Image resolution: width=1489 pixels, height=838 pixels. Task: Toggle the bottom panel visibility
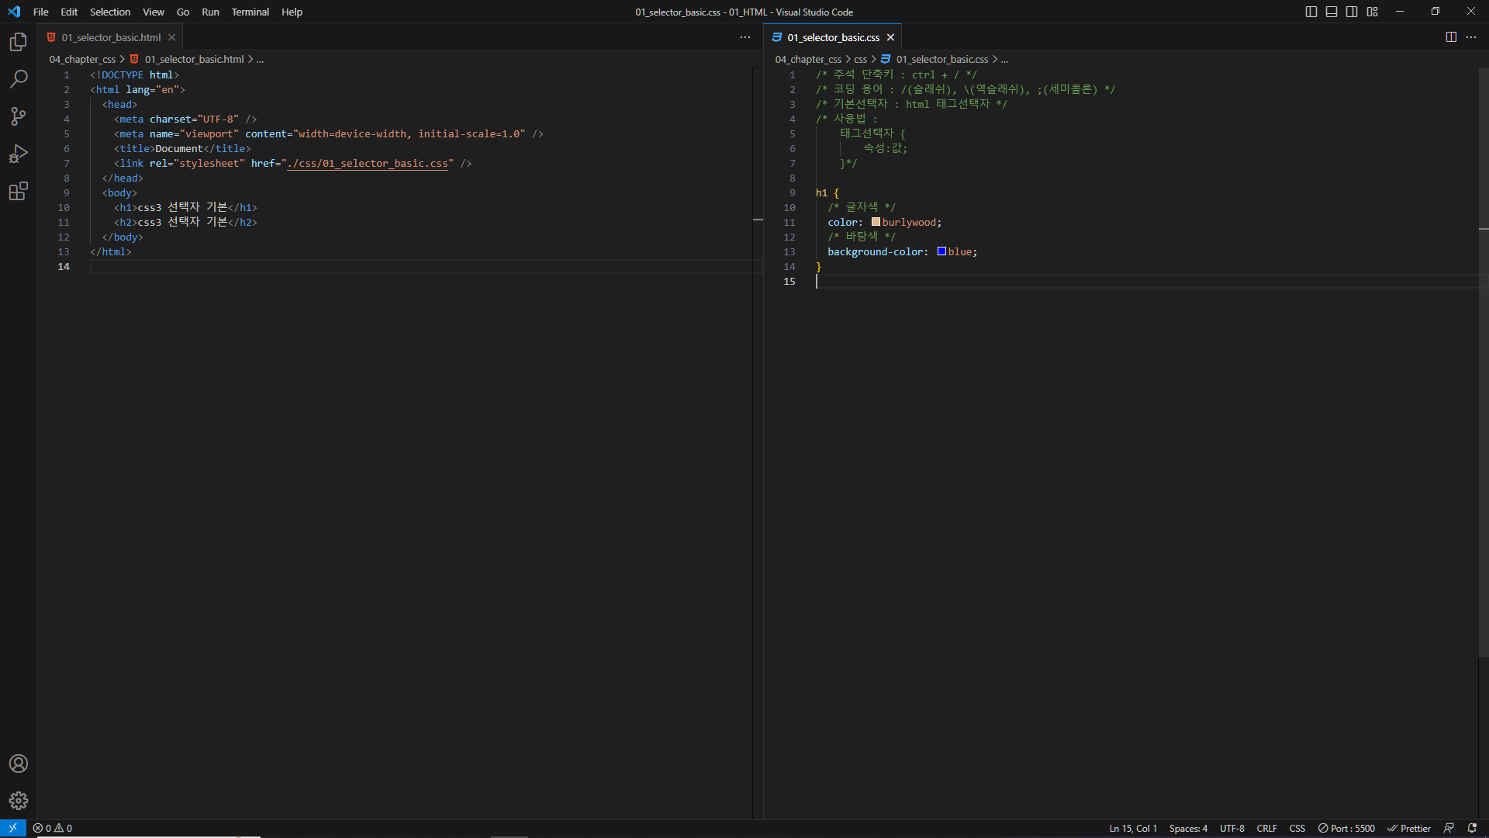click(x=1331, y=12)
